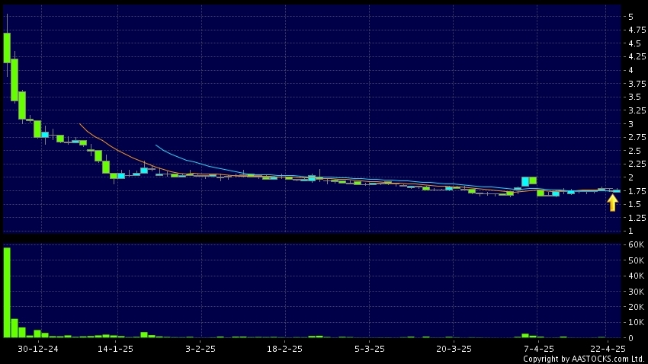Select the first tall green candlestick near 4.5
The image size is (648, 364).
pyautogui.click(x=7, y=48)
